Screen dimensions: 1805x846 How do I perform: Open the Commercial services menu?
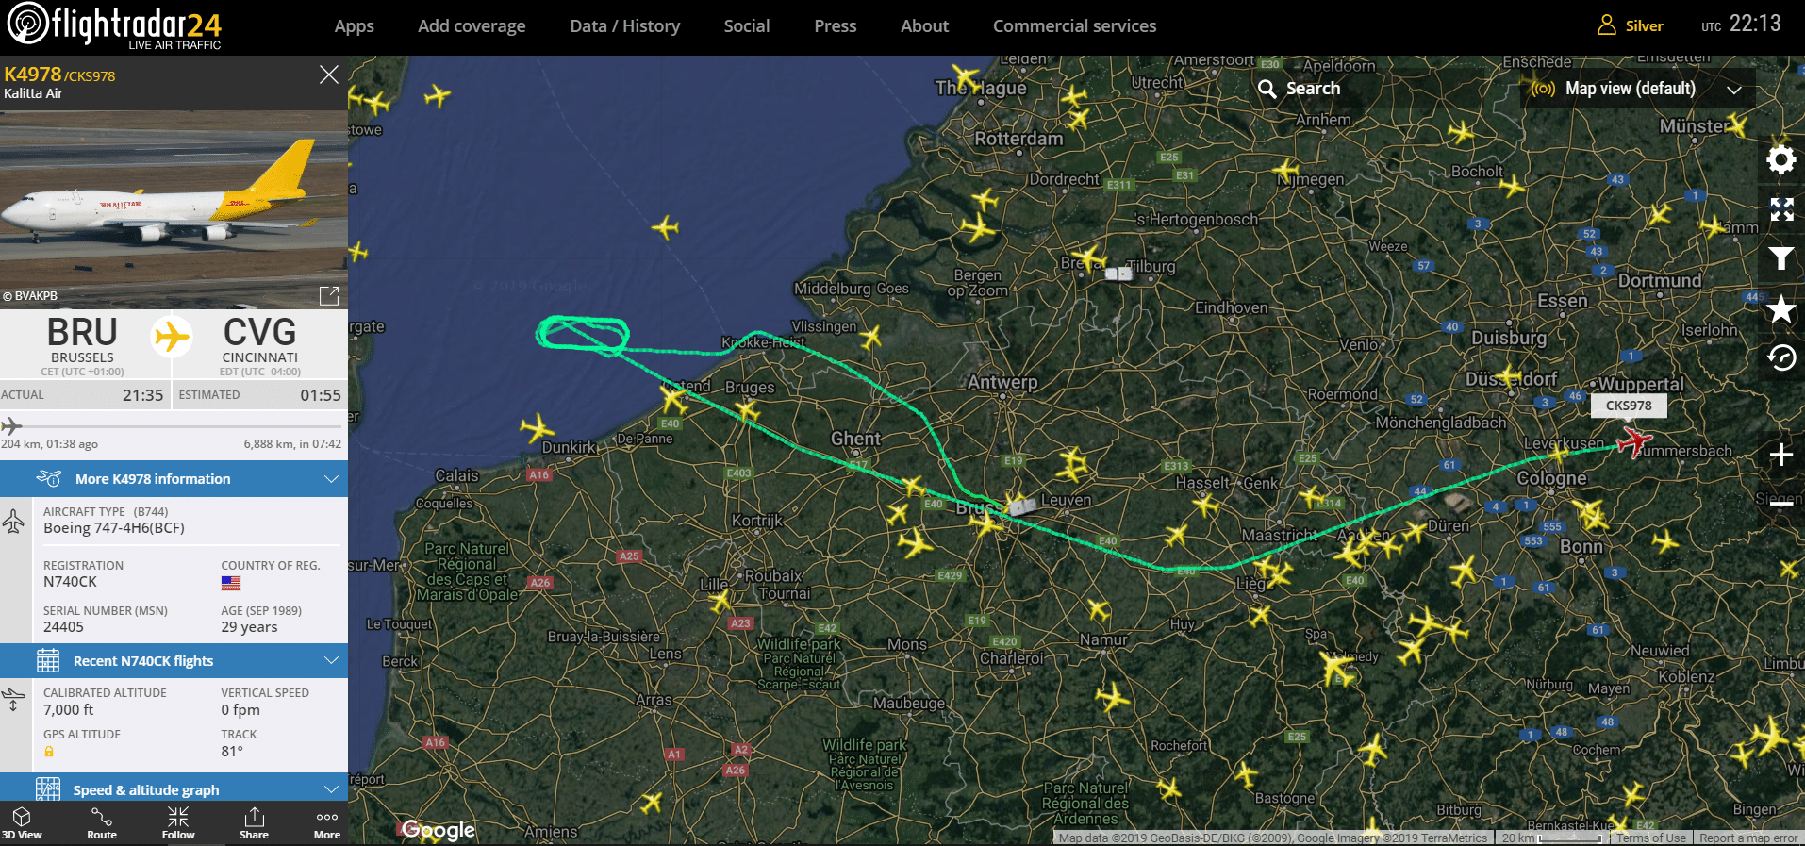[x=1074, y=26]
